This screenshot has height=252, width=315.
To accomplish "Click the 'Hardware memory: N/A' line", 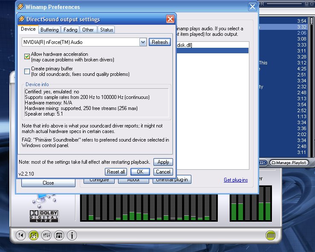I will pos(49,103).
